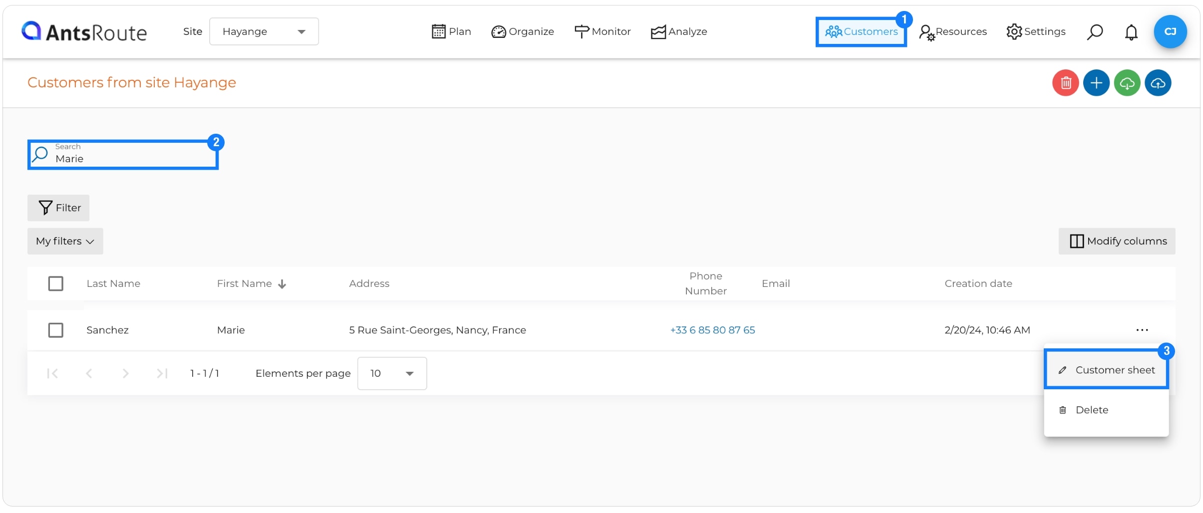Viewport: 1203px width, 513px height.
Task: Tick the select-all checkbox in table header
Action: point(56,283)
